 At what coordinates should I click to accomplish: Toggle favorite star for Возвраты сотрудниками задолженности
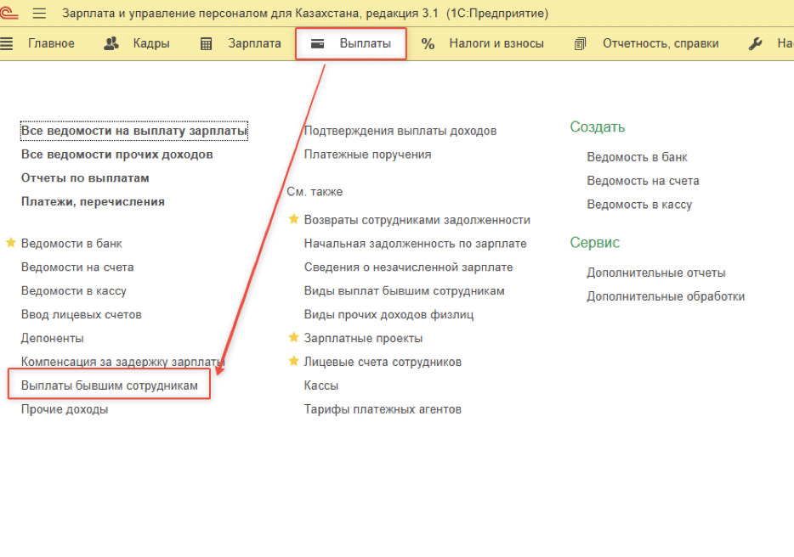[x=294, y=219]
